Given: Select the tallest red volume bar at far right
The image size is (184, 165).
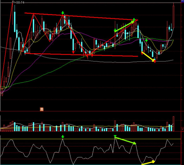Looking at the screenshot, I should coord(174,124).
